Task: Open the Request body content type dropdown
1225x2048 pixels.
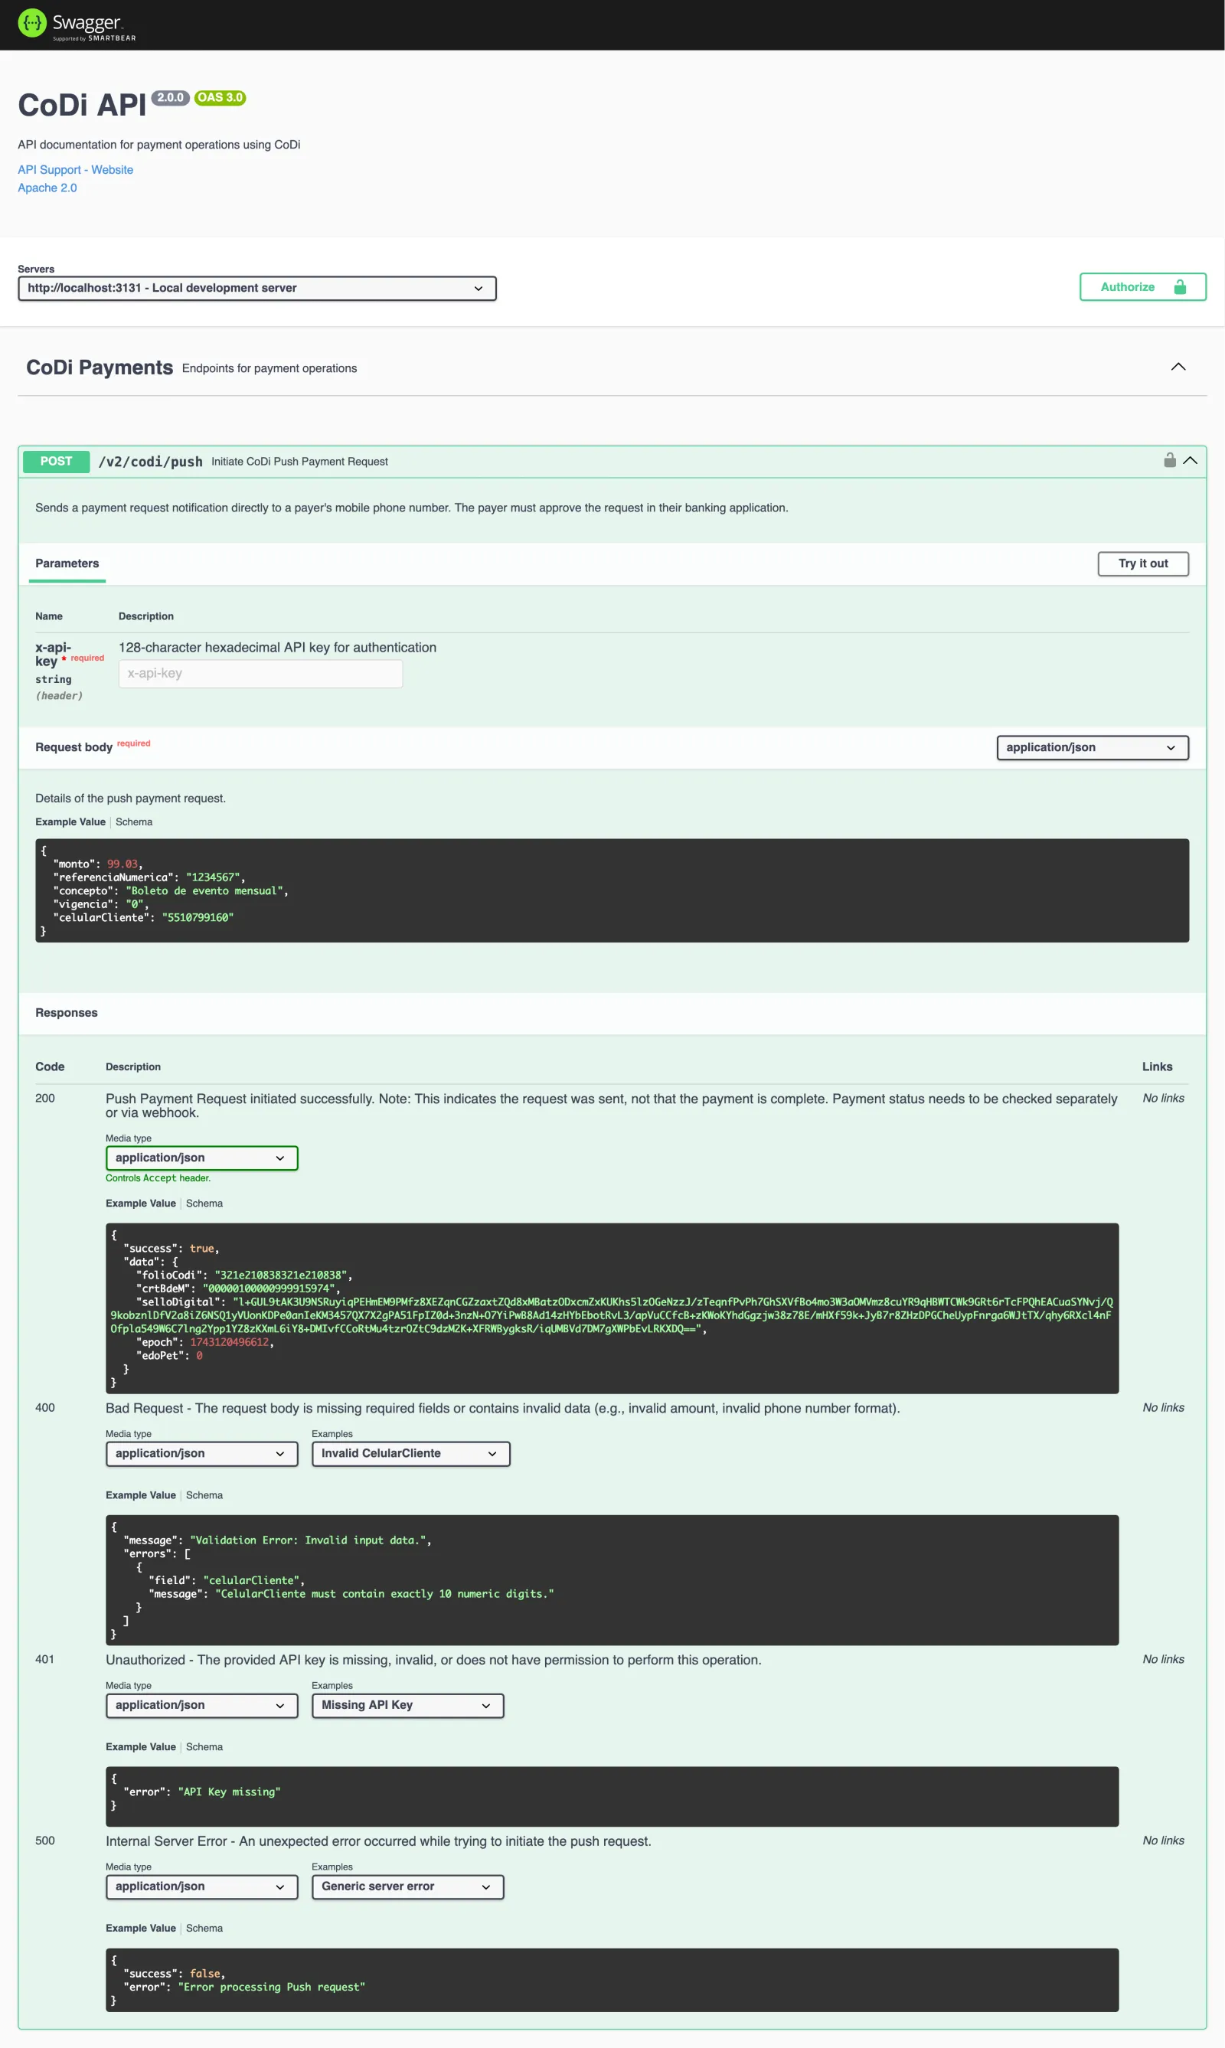Action: 1092,747
